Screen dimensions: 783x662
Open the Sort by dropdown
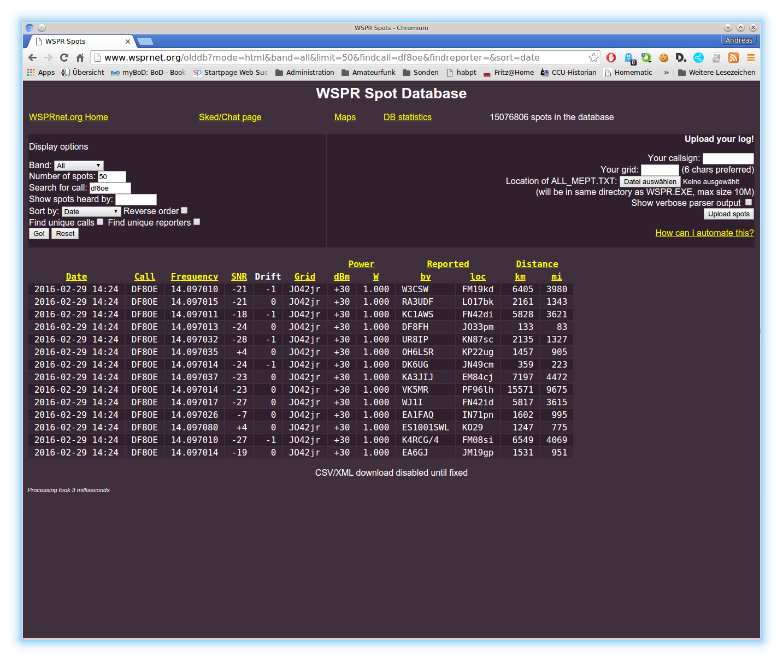coord(91,211)
